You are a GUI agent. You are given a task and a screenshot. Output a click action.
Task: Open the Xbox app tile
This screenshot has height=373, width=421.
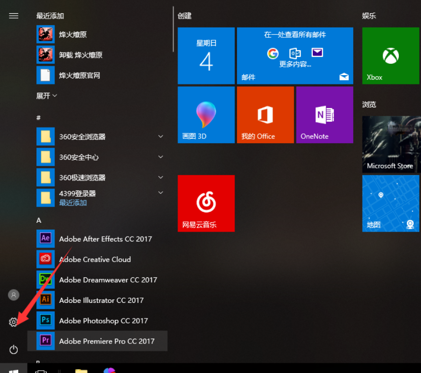tap(390, 55)
